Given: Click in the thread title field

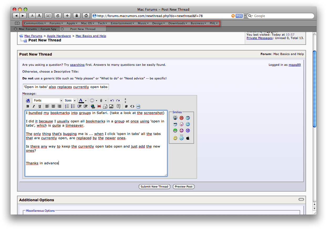Looking at the screenshot, I should coord(66,87).
